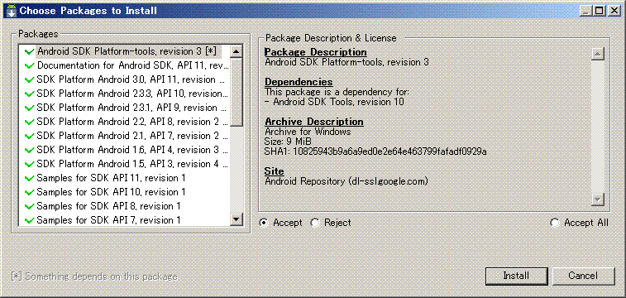
Task: Click the 'Archive for Windows' text
Action: (x=308, y=132)
